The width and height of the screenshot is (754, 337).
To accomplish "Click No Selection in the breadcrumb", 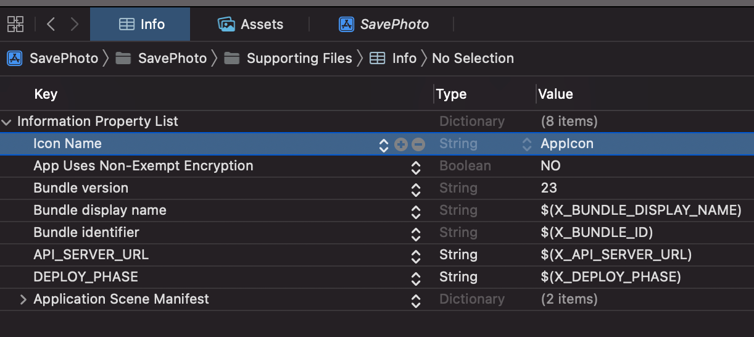I will pyautogui.click(x=473, y=59).
